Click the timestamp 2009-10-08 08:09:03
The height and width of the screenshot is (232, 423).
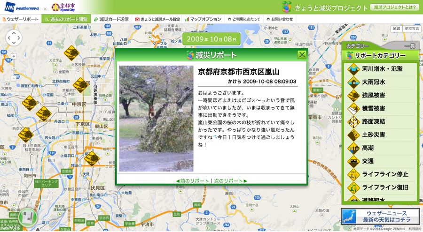pos(269,82)
